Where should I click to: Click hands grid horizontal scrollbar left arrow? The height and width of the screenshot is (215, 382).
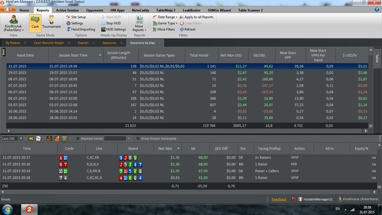click(3, 192)
